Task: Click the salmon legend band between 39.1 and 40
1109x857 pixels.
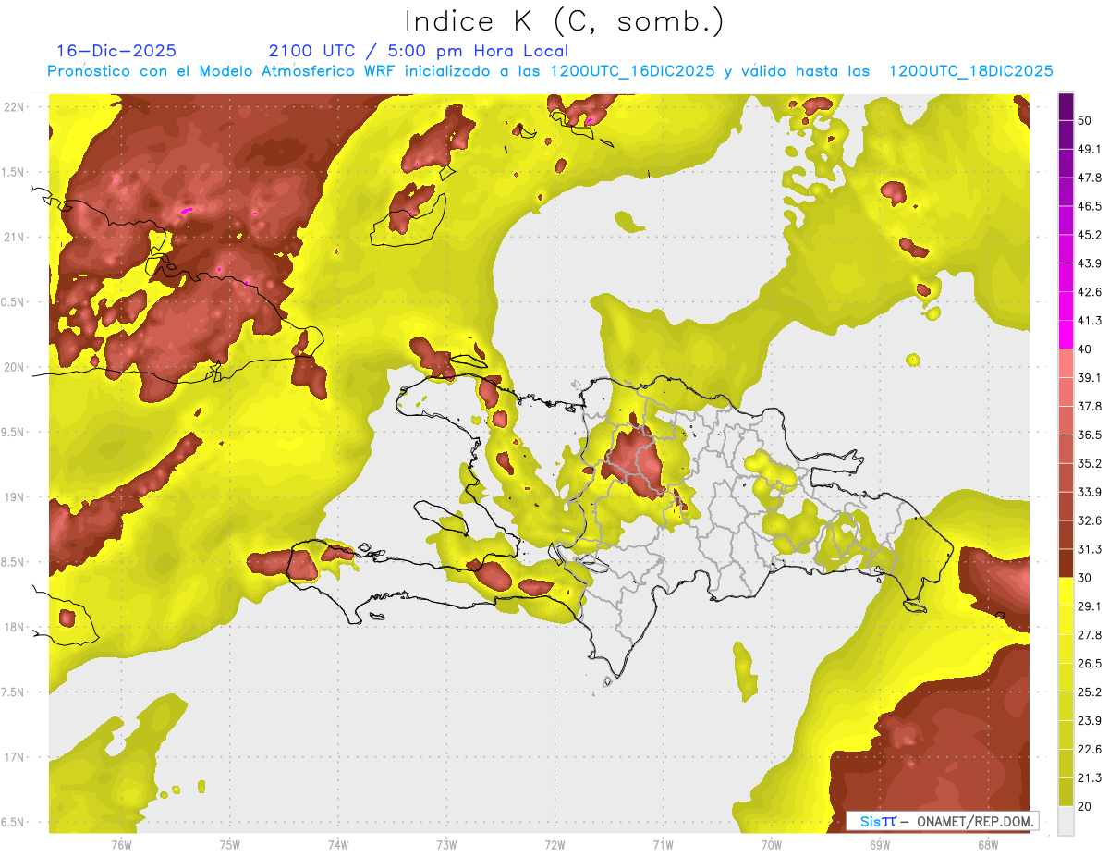Action: 1066,363
